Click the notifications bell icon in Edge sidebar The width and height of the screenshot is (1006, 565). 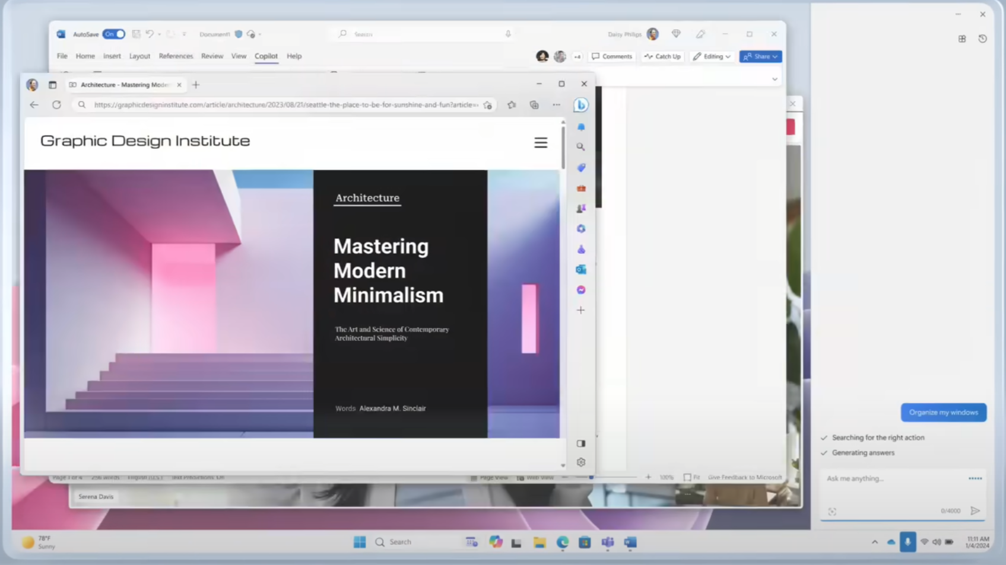pyautogui.click(x=581, y=127)
